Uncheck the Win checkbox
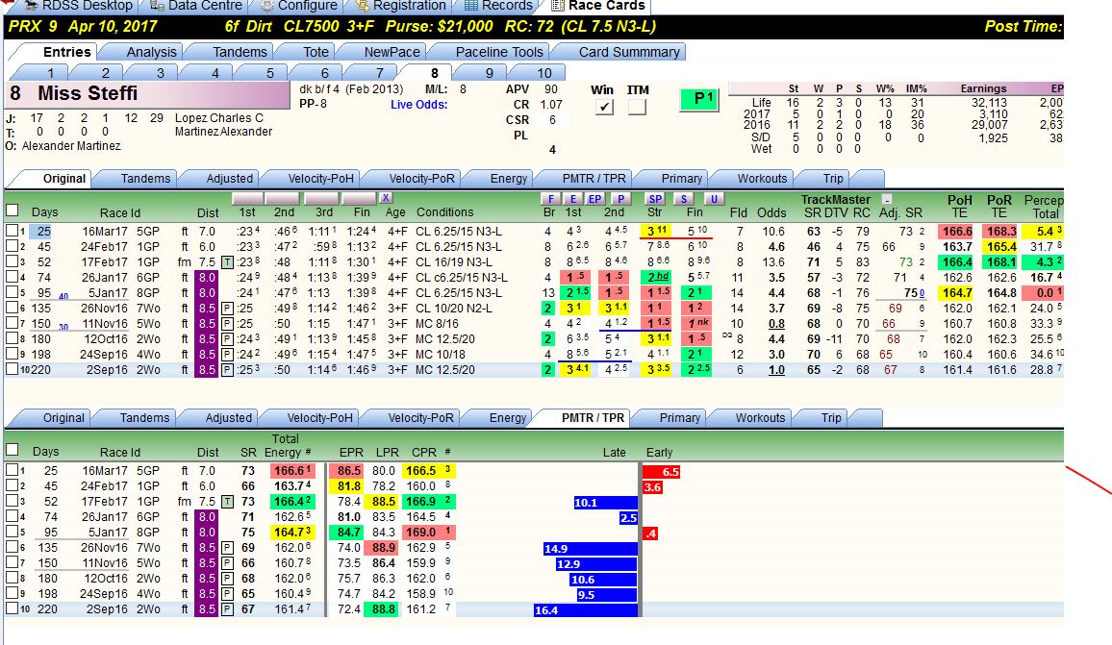 604,107
